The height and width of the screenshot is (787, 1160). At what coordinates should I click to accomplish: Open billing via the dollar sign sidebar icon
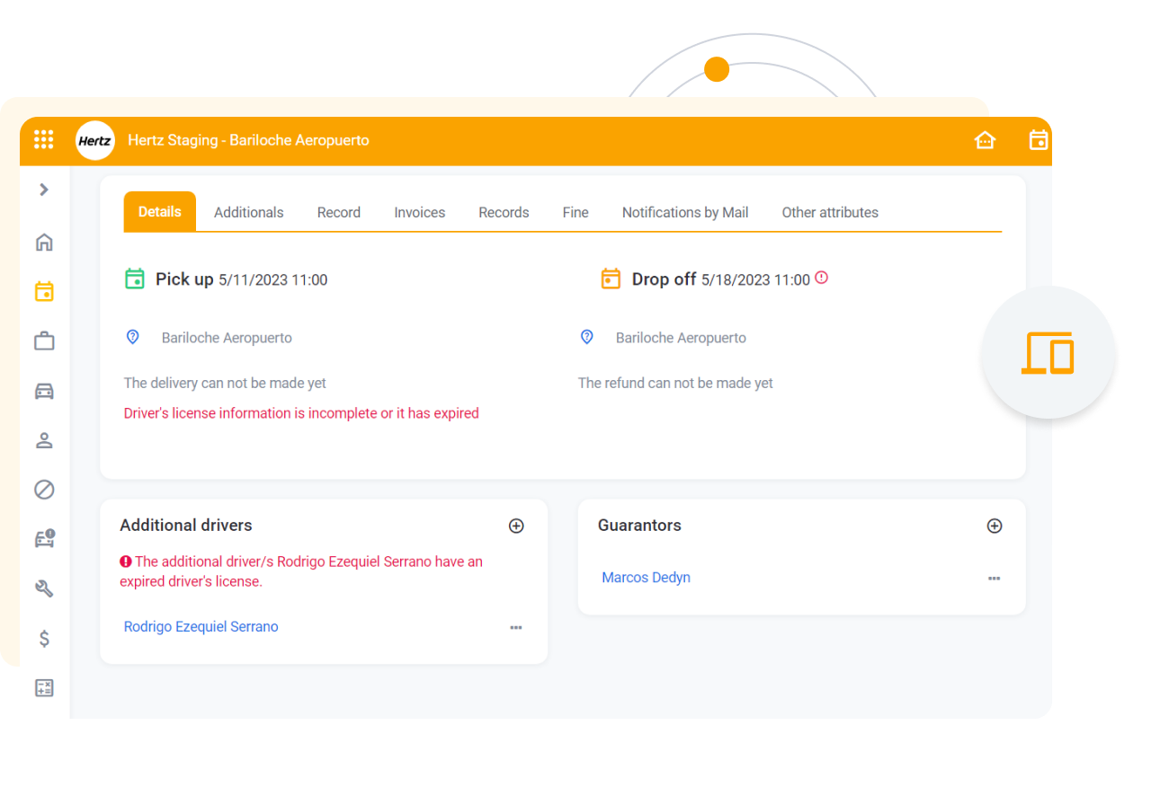pyautogui.click(x=43, y=638)
